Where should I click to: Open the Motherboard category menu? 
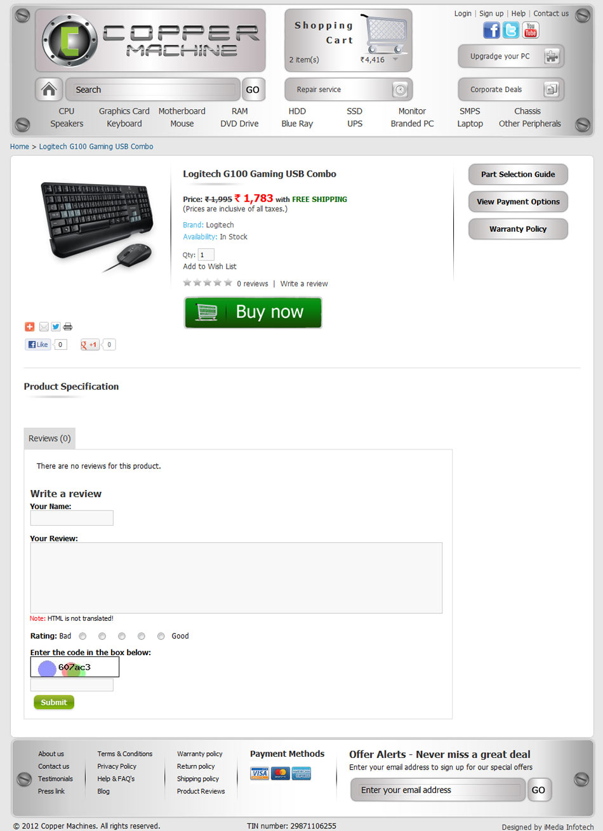(182, 111)
